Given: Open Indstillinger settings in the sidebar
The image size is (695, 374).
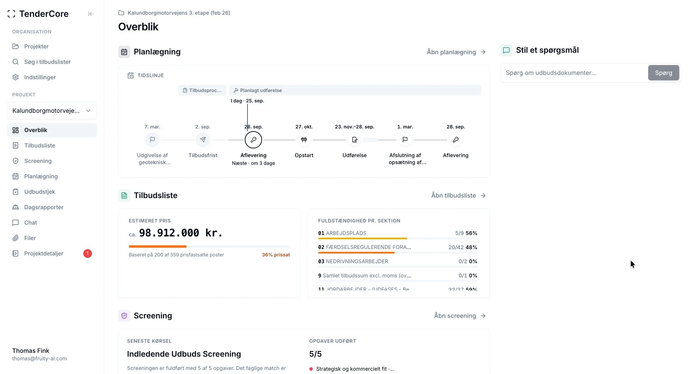Looking at the screenshot, I should pyautogui.click(x=52, y=77).
